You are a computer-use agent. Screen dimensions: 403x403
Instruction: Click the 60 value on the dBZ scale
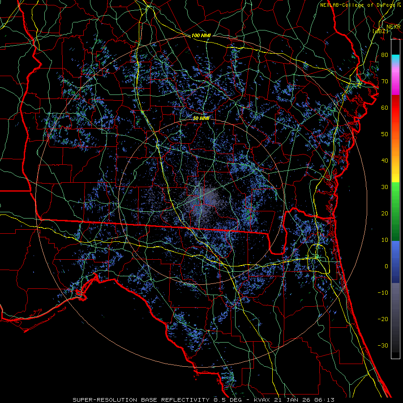click(385, 107)
